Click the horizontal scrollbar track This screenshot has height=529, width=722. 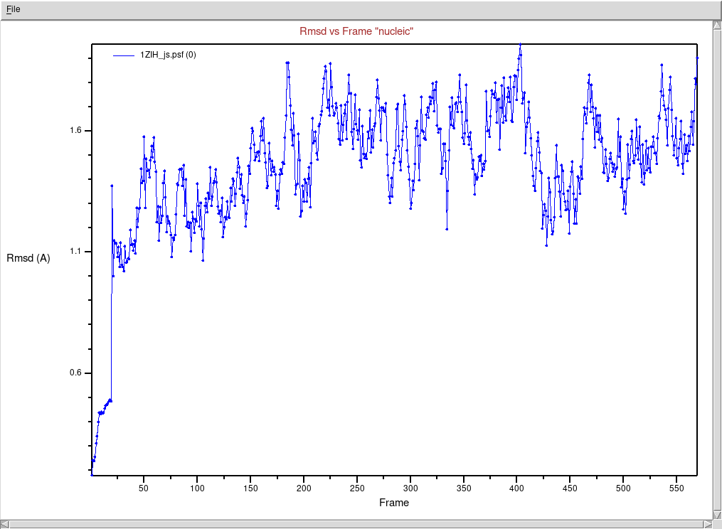[356, 524]
